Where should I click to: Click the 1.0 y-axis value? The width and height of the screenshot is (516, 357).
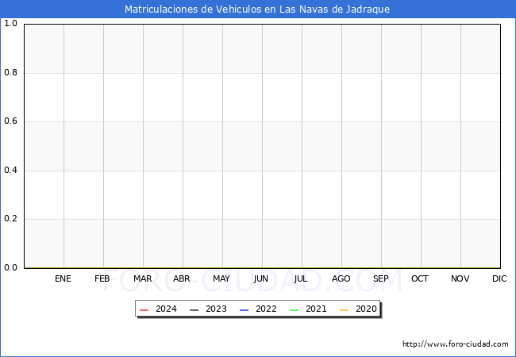tap(10, 24)
